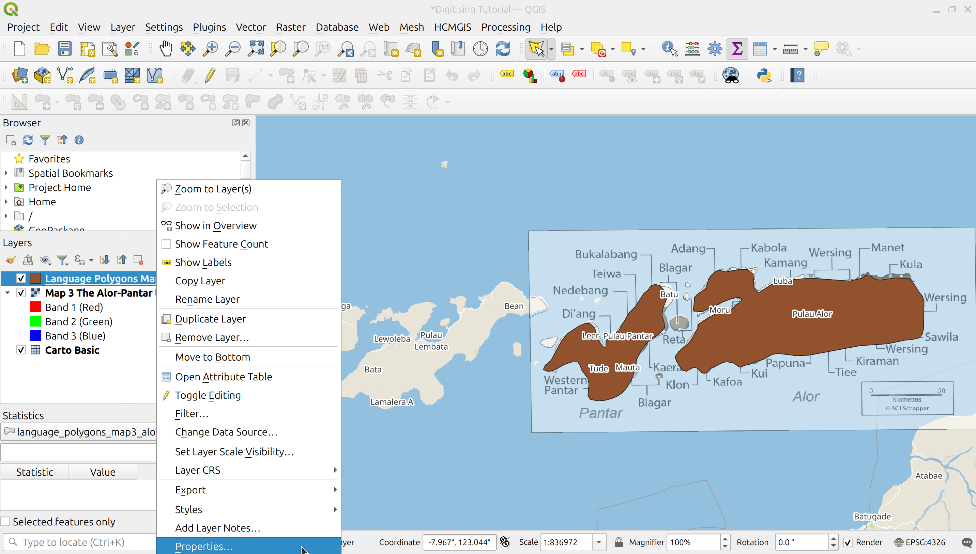This screenshot has width=976, height=554.
Task: Click the Zoom Full extent icon
Action: pos(256,49)
